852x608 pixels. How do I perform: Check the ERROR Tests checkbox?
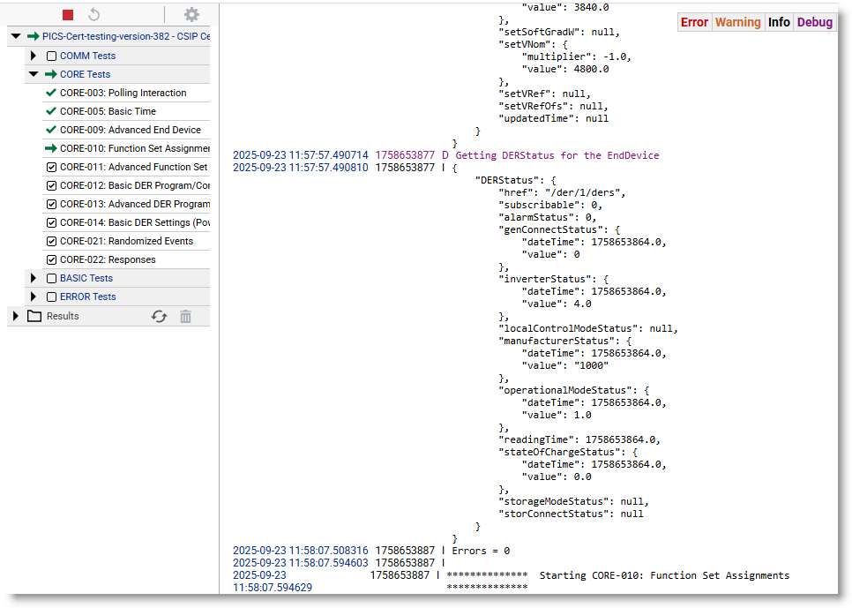pos(51,296)
